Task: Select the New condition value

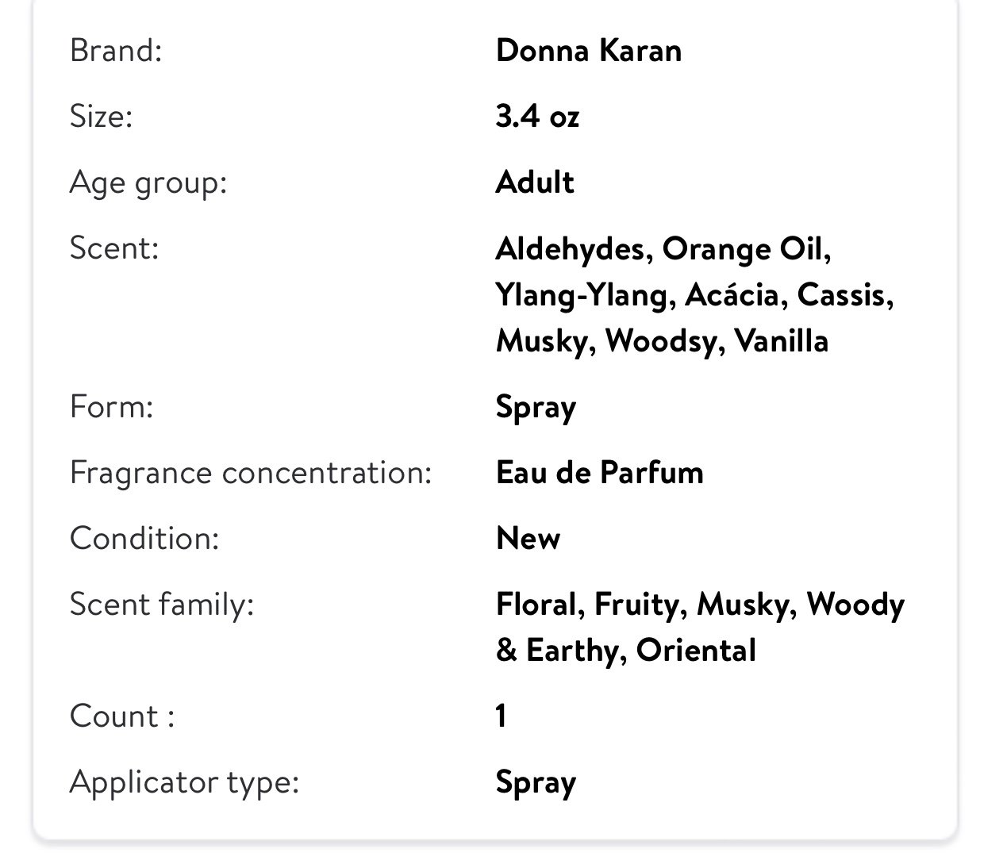Action: coord(528,539)
